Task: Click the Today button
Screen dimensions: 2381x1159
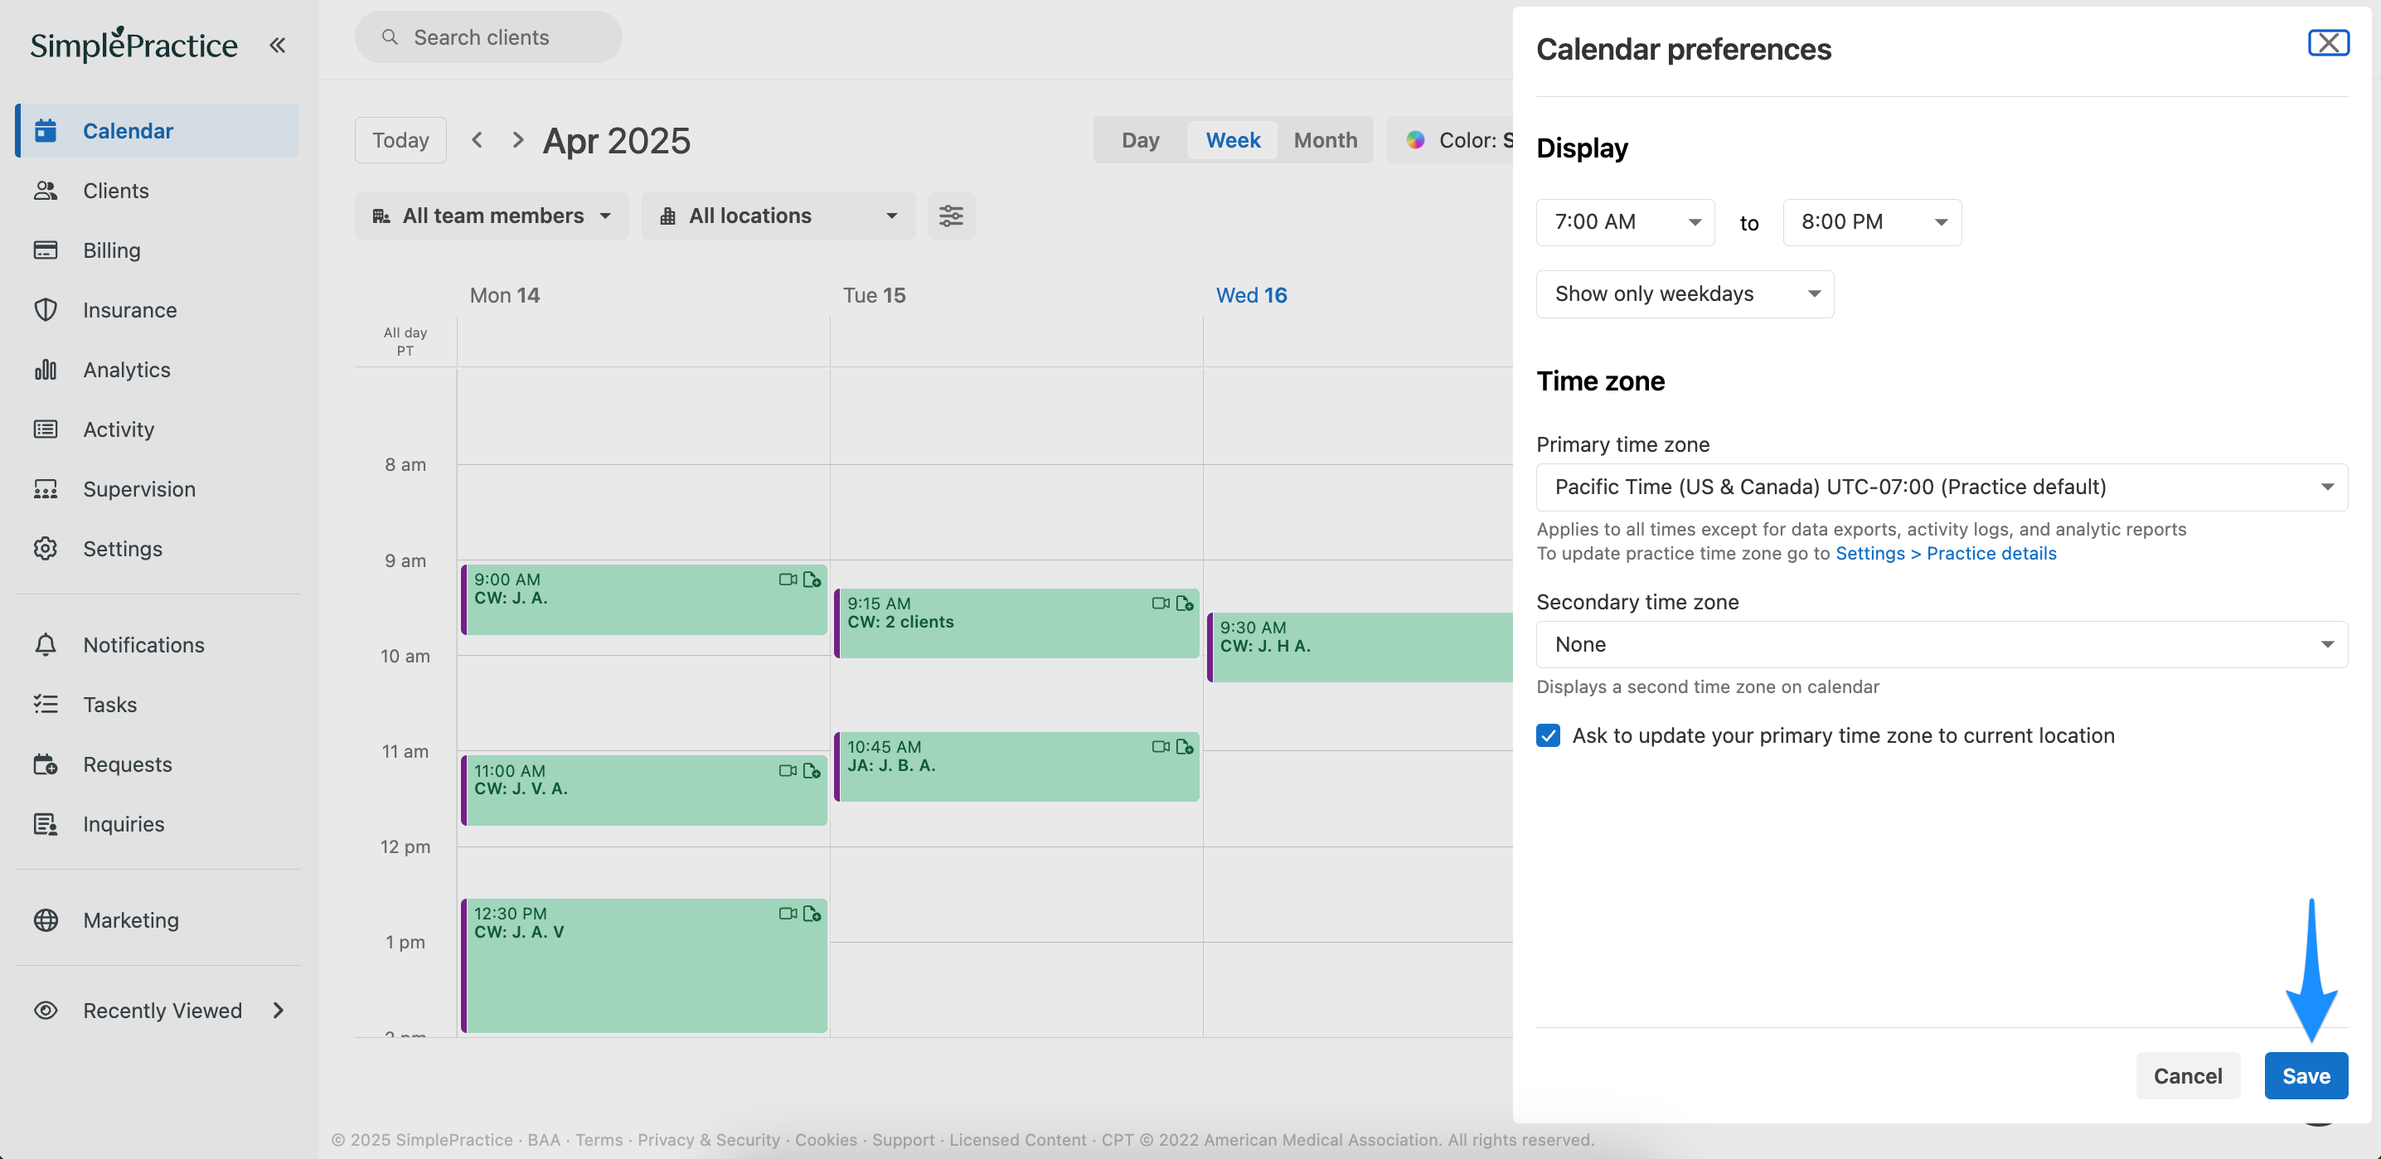Action: (400, 139)
